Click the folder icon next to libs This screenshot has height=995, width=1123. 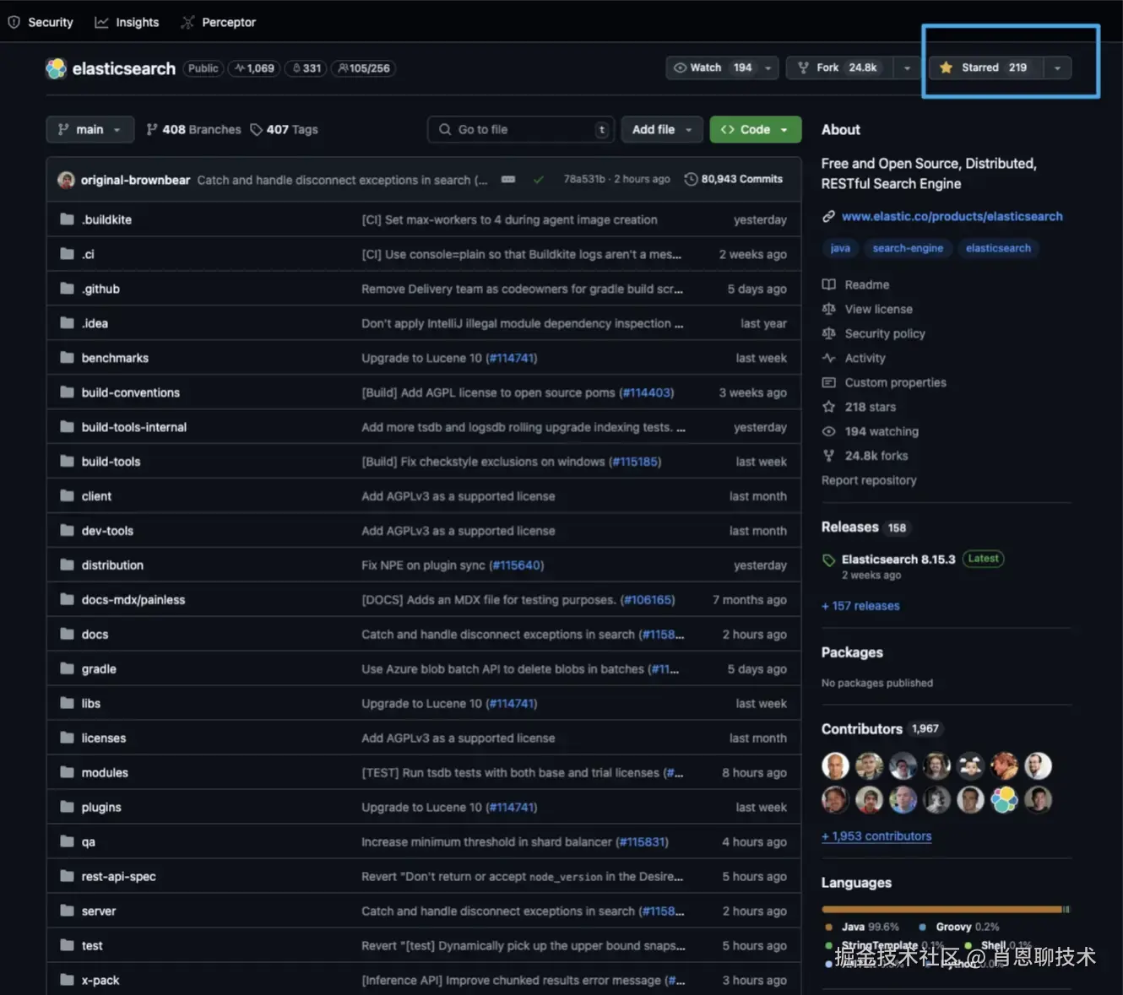coord(68,704)
